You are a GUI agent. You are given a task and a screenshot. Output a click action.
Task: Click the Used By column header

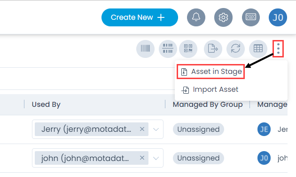(x=46, y=105)
